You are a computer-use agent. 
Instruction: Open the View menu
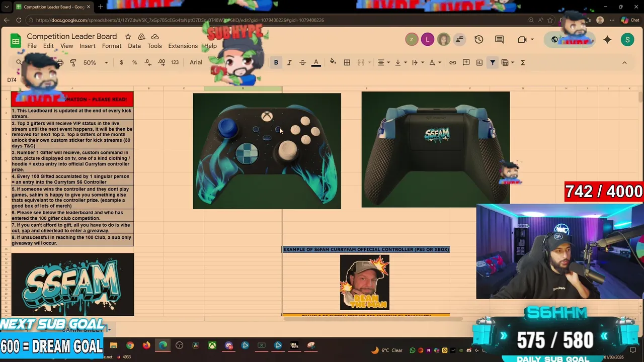tap(66, 46)
